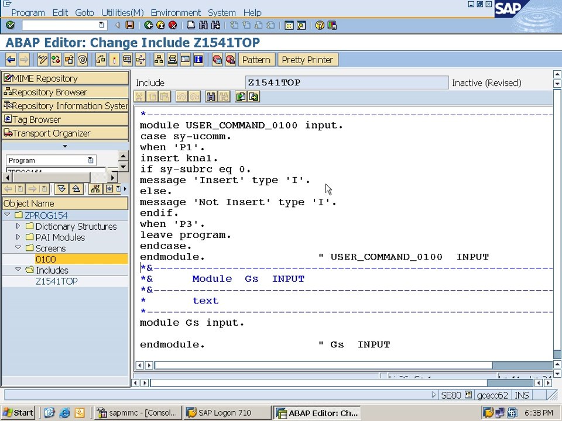Click the green checkmark Enter icon
The height and width of the screenshot is (421, 562).
pos(11,25)
